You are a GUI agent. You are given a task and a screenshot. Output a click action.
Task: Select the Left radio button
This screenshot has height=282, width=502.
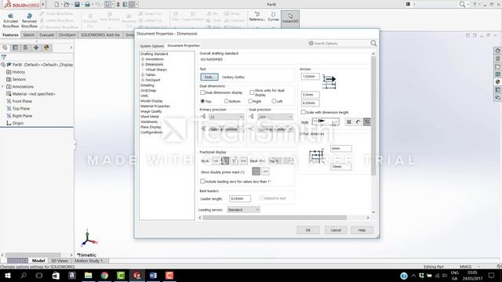[x=274, y=101]
